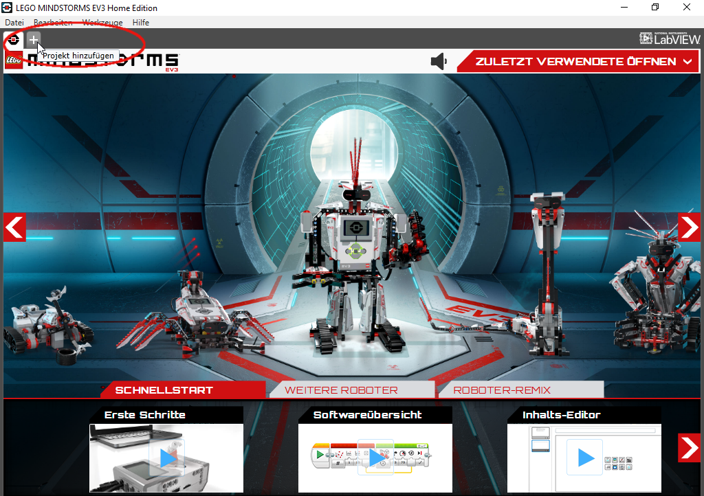Viewport: 704px width, 496px height.
Task: Minimize the EV3 Home Edition window
Action: pyautogui.click(x=624, y=8)
